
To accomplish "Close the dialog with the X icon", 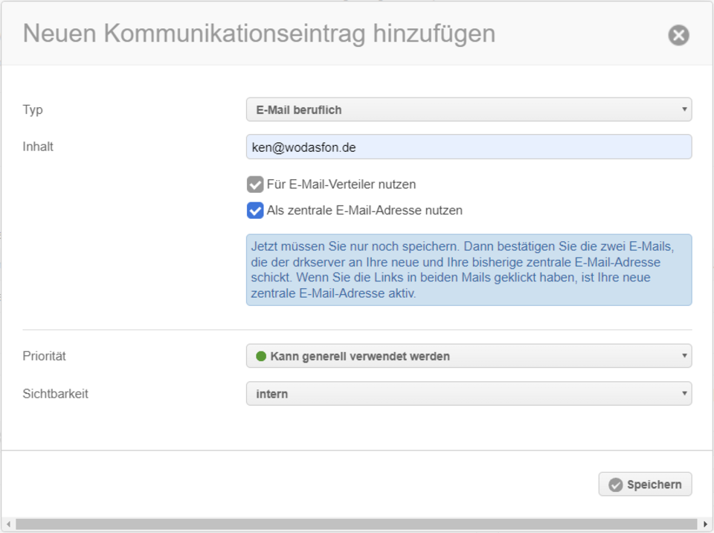I will [x=678, y=35].
